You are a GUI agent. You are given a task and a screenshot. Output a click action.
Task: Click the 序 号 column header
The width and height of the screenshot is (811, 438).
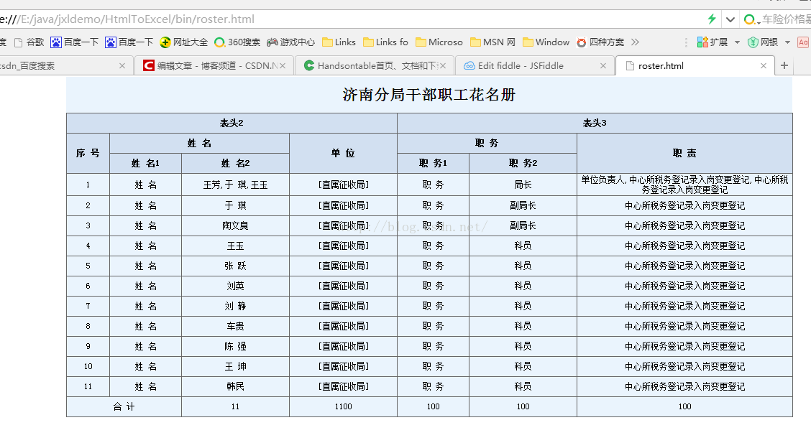pos(88,153)
